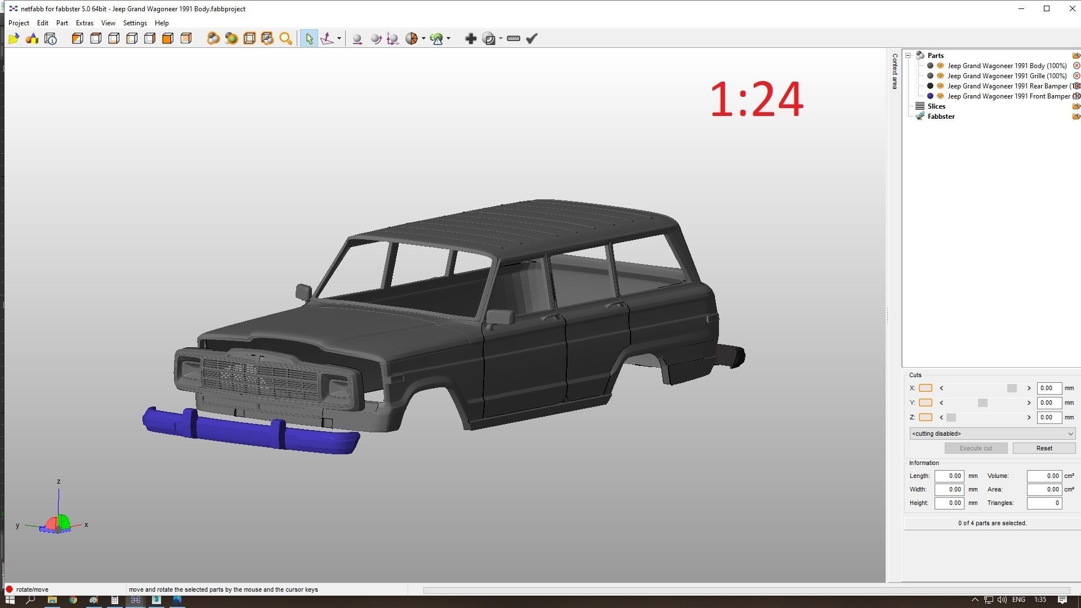The width and height of the screenshot is (1081, 608).
Task: Click the scale part icon
Action: pos(393,38)
